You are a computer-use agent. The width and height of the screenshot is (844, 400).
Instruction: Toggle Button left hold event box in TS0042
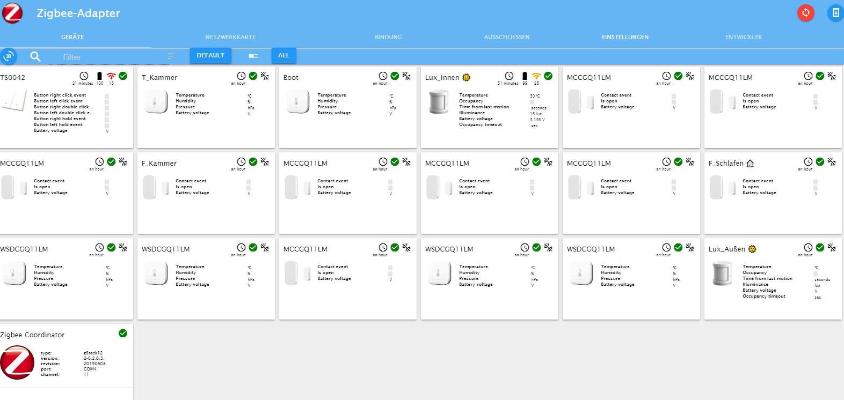[107, 125]
